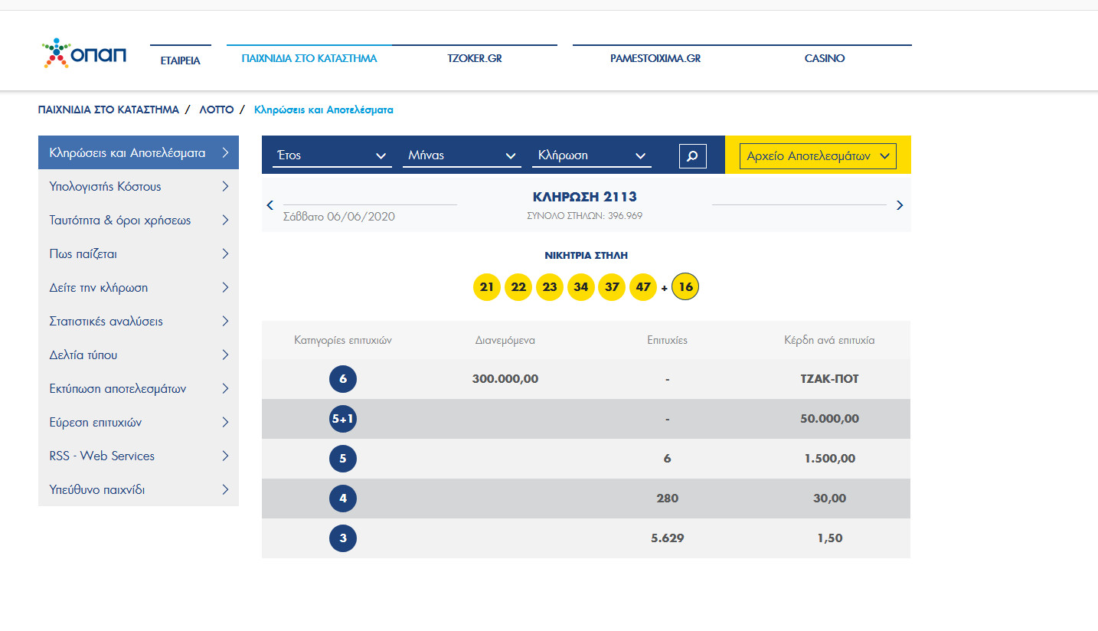Open the Μήνας month dropdown
Viewport: 1098px width, 631px height.
[462, 155]
